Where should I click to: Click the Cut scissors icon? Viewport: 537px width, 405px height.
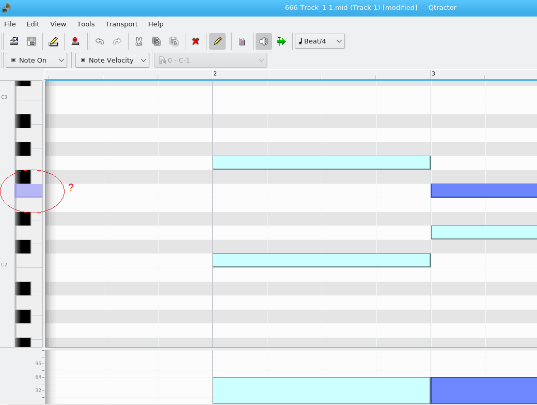click(139, 41)
